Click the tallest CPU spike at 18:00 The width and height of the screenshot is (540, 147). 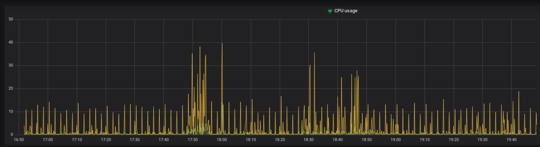tap(222, 44)
